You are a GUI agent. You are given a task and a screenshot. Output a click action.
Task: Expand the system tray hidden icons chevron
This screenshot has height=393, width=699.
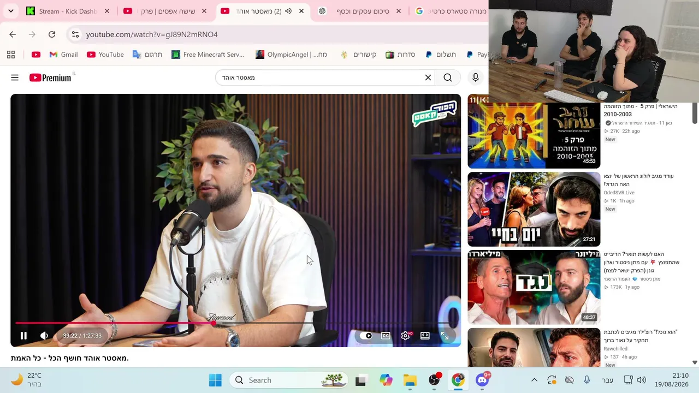click(535, 380)
